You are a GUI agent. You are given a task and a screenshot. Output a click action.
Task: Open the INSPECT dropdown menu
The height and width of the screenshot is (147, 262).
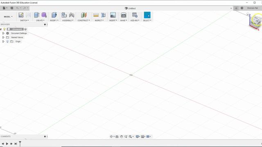(99, 20)
